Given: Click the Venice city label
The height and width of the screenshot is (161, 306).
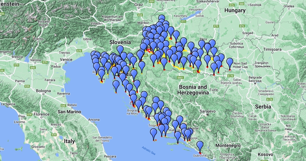Looking at the screenshot, I should [66, 60].
